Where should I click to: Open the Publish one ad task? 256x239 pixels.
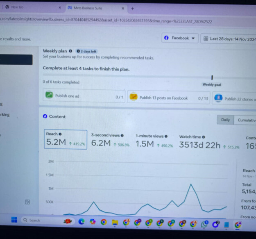84,96
